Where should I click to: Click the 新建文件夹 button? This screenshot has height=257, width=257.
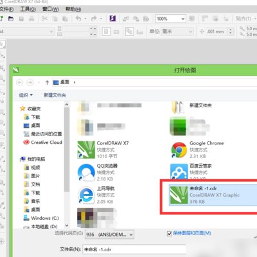click(55, 95)
